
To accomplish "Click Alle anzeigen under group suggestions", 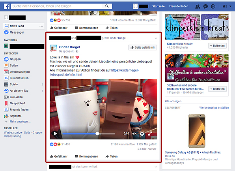I will [x=173, y=101].
